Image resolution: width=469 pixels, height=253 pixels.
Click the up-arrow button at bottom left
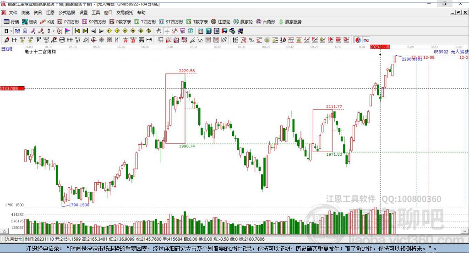(4, 231)
